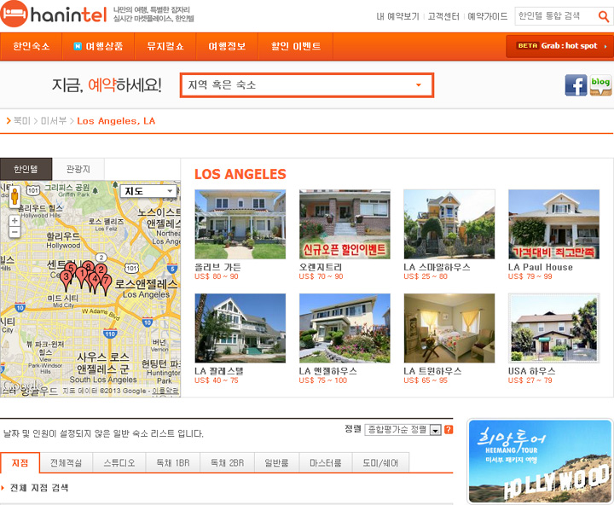Open the 종합평가순 정렬 sort dropdown
Image resolution: width=614 pixels, height=505 pixels.
click(x=403, y=430)
